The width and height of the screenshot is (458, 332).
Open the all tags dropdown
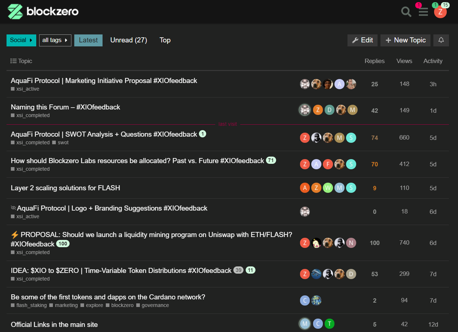pos(55,40)
